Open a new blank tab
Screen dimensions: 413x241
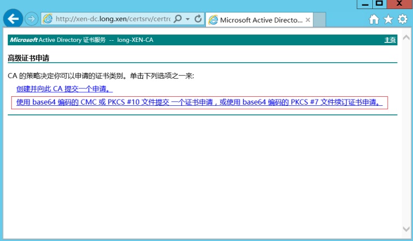click(320, 20)
